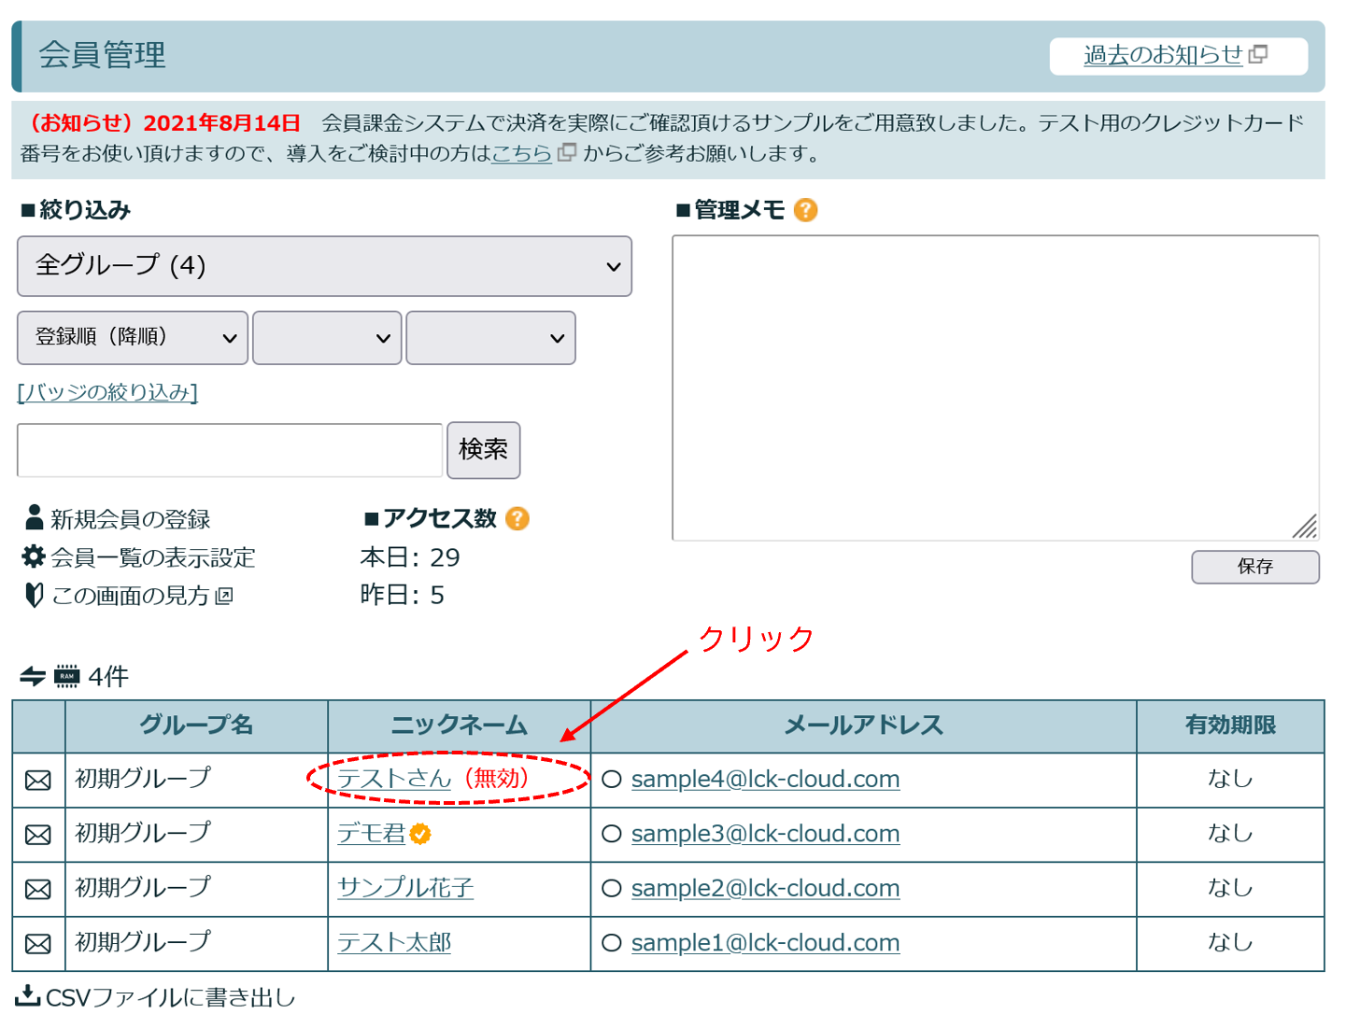Click the help icon beside アクセス数
This screenshot has height=1028, width=1346.
click(x=517, y=518)
